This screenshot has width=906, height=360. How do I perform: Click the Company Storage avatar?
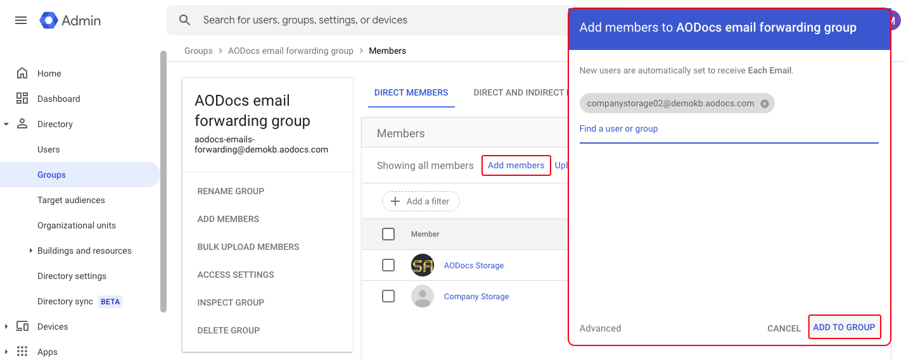coord(423,296)
